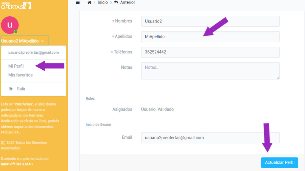Click the Email field under Inicio de Sesión
The width and height of the screenshot is (305, 171).
click(x=210, y=138)
